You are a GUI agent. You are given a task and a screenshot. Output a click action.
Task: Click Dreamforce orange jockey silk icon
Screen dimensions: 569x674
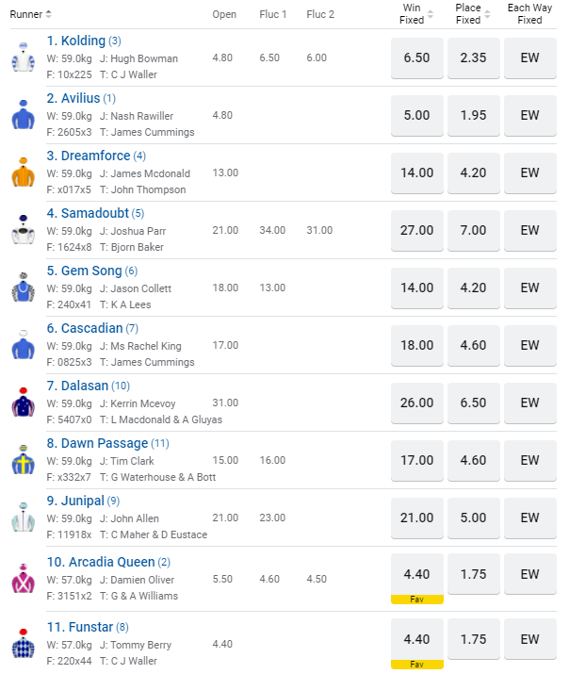click(23, 173)
